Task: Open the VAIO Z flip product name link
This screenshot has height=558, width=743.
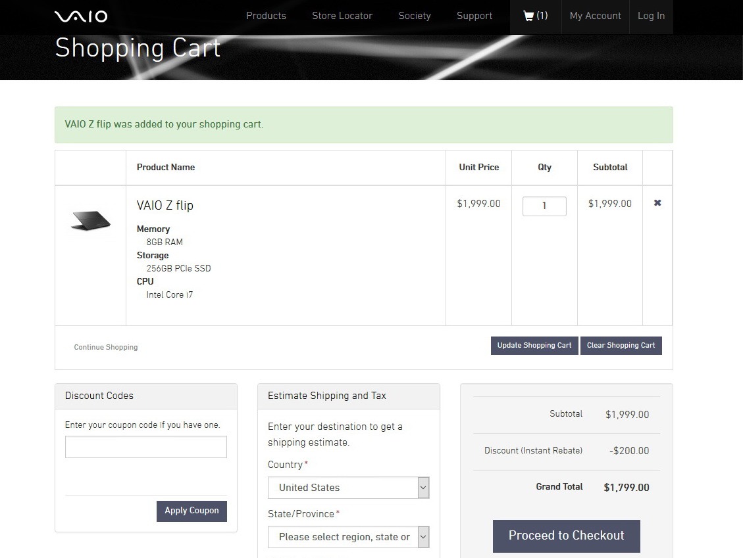Action: click(165, 205)
